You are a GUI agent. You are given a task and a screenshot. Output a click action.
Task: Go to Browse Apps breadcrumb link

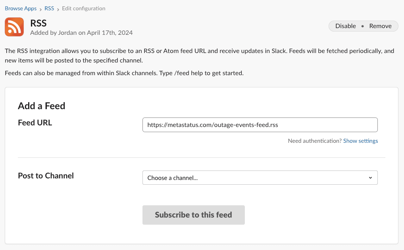pos(21,8)
